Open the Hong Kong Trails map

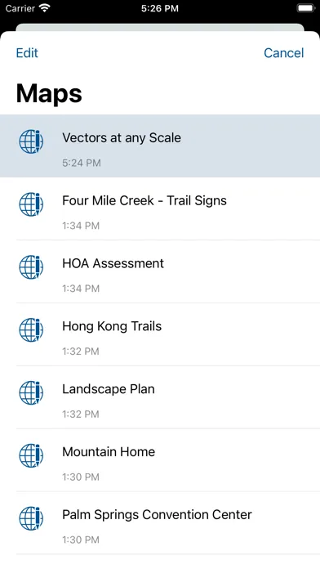click(160, 334)
